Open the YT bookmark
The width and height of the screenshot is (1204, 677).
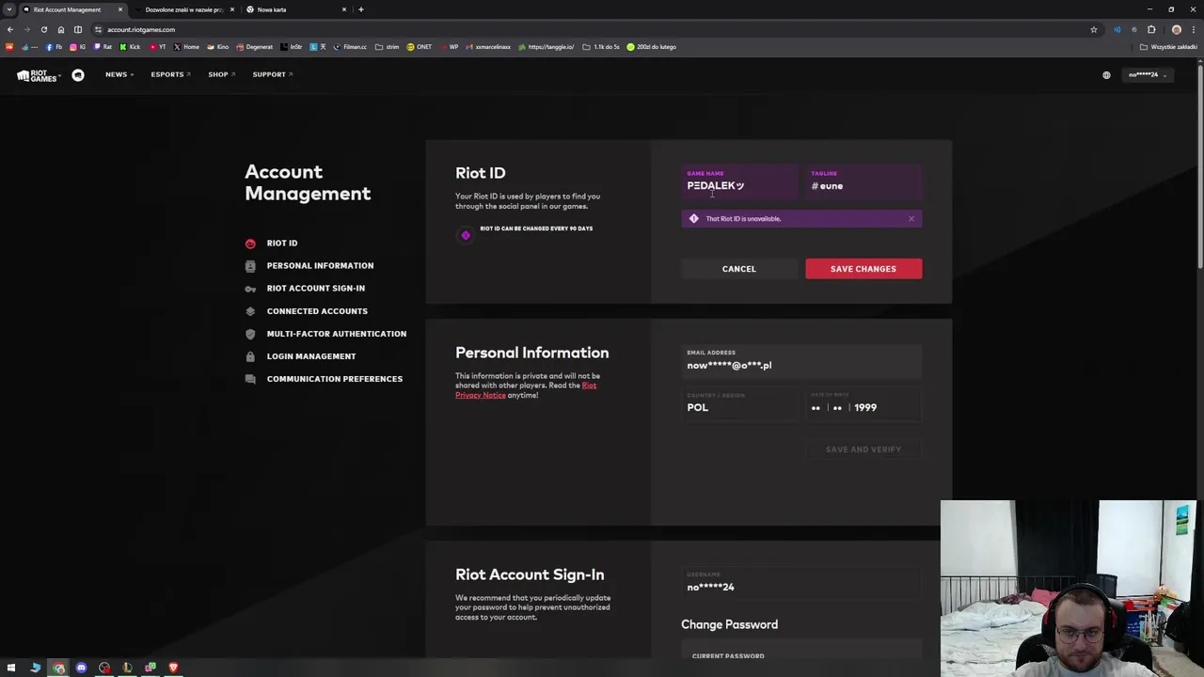(158, 47)
